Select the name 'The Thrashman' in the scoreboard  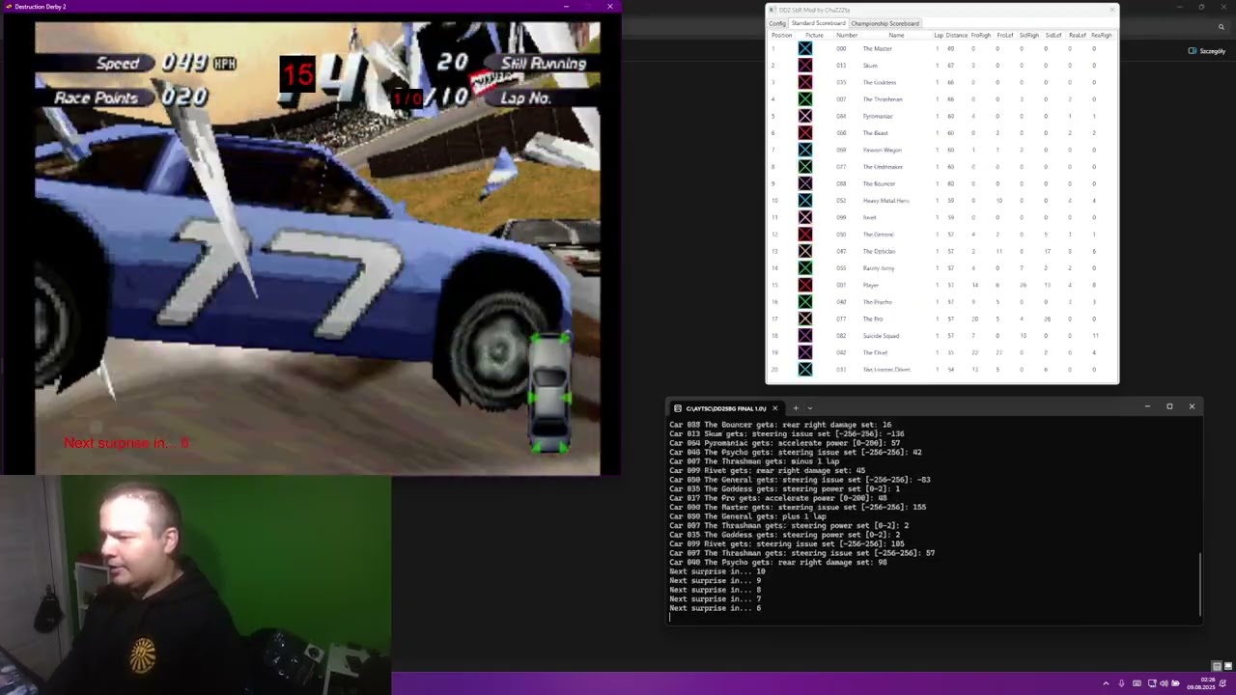point(883,99)
